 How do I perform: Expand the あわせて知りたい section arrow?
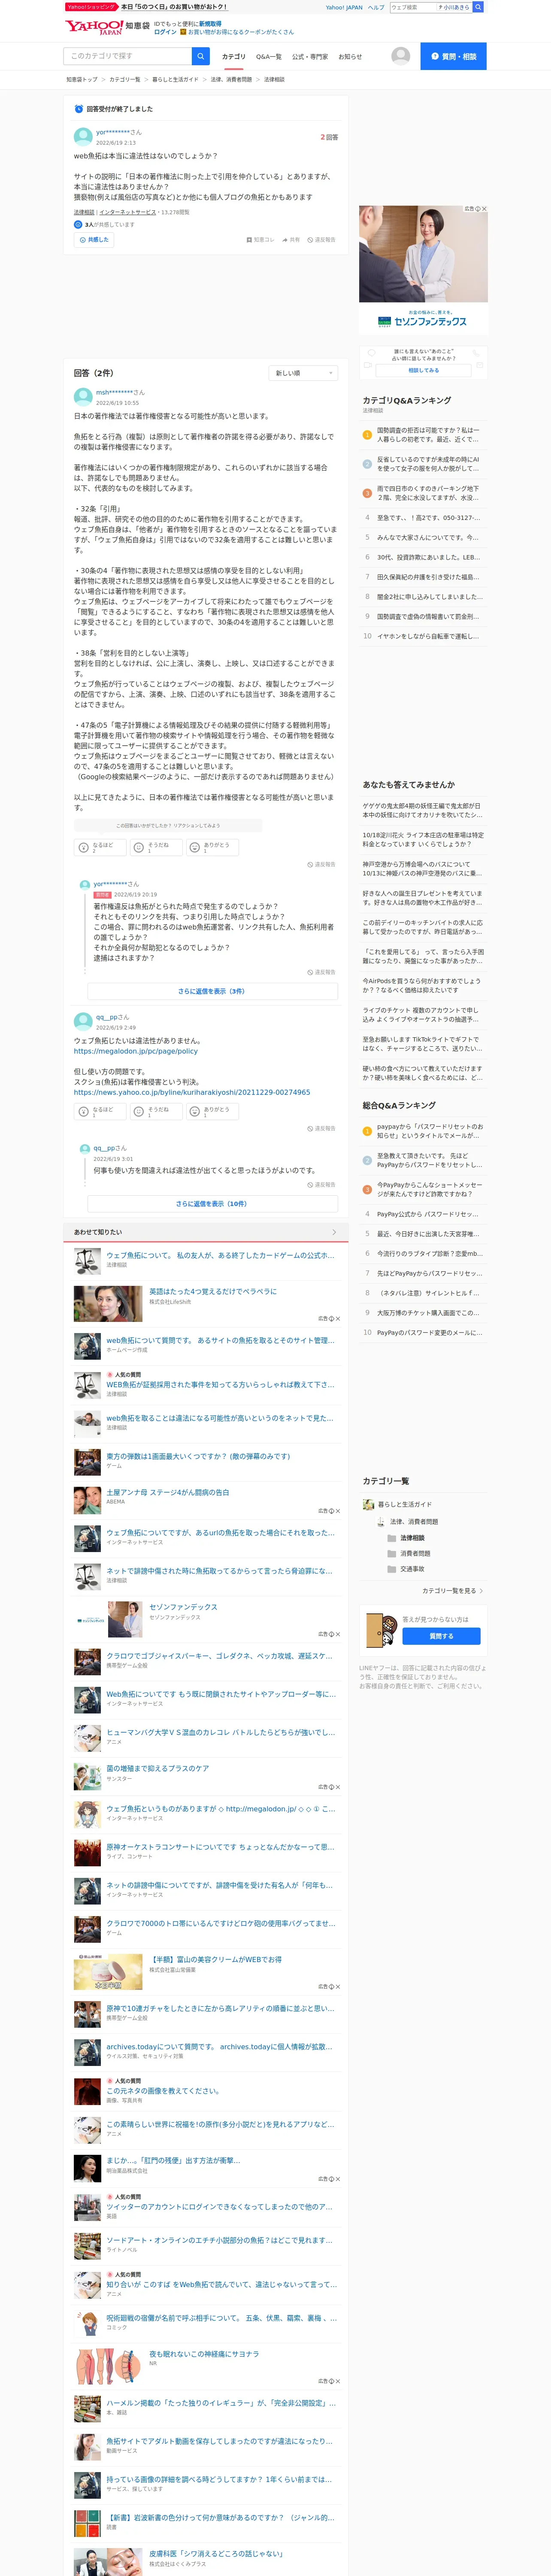click(x=334, y=1232)
